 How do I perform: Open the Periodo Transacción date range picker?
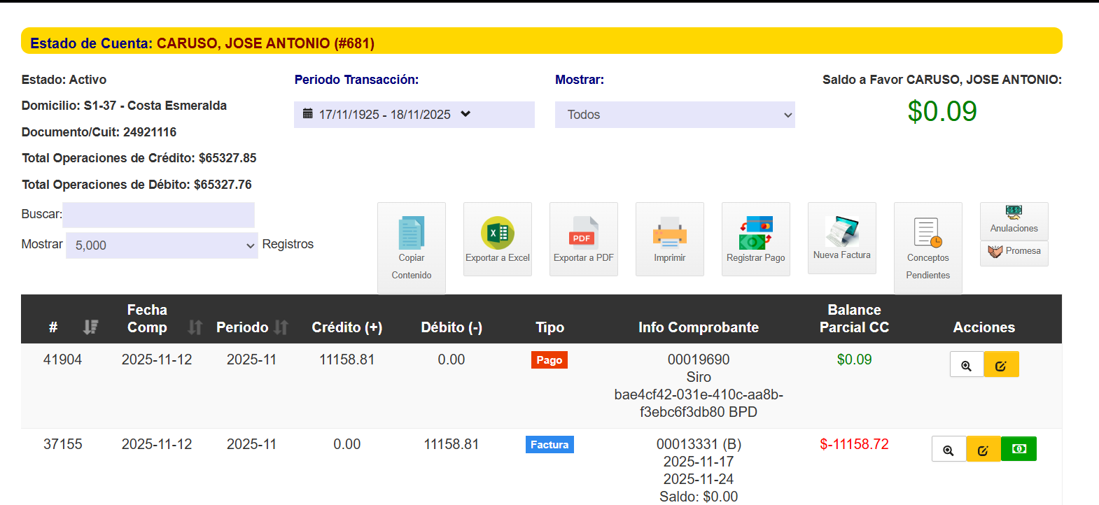pos(414,115)
